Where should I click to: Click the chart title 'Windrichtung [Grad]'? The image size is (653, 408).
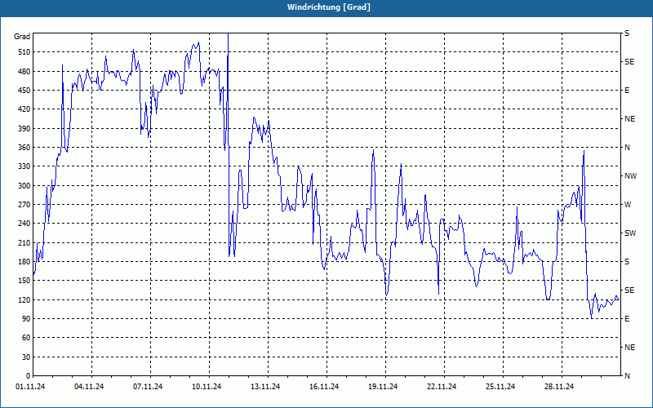pos(329,7)
